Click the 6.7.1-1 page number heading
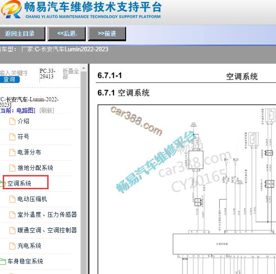This screenshot has width=276, height=274. (110, 76)
